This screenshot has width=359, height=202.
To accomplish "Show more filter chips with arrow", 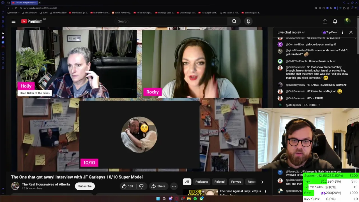I will 262,182.
